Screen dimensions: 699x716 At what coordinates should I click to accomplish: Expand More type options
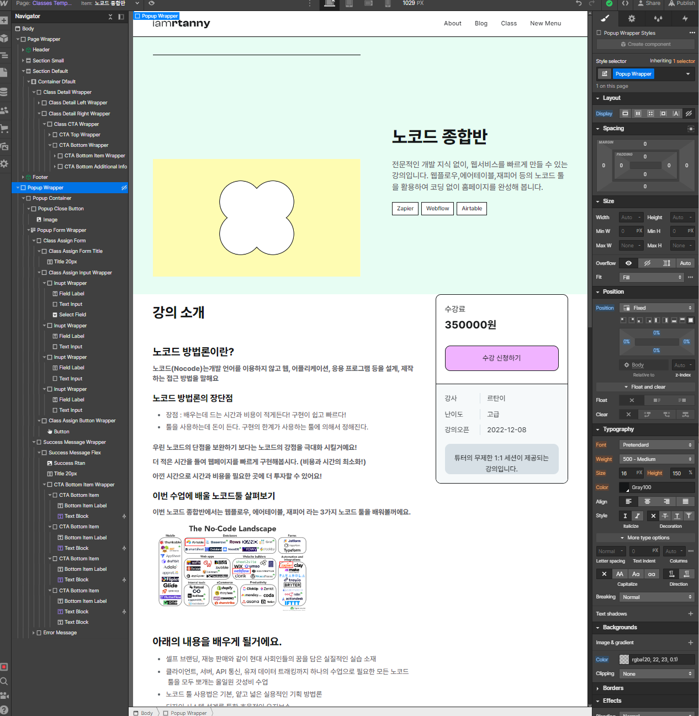pos(645,538)
